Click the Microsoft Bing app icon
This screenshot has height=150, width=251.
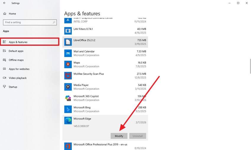pyautogui.click(x=68, y=109)
